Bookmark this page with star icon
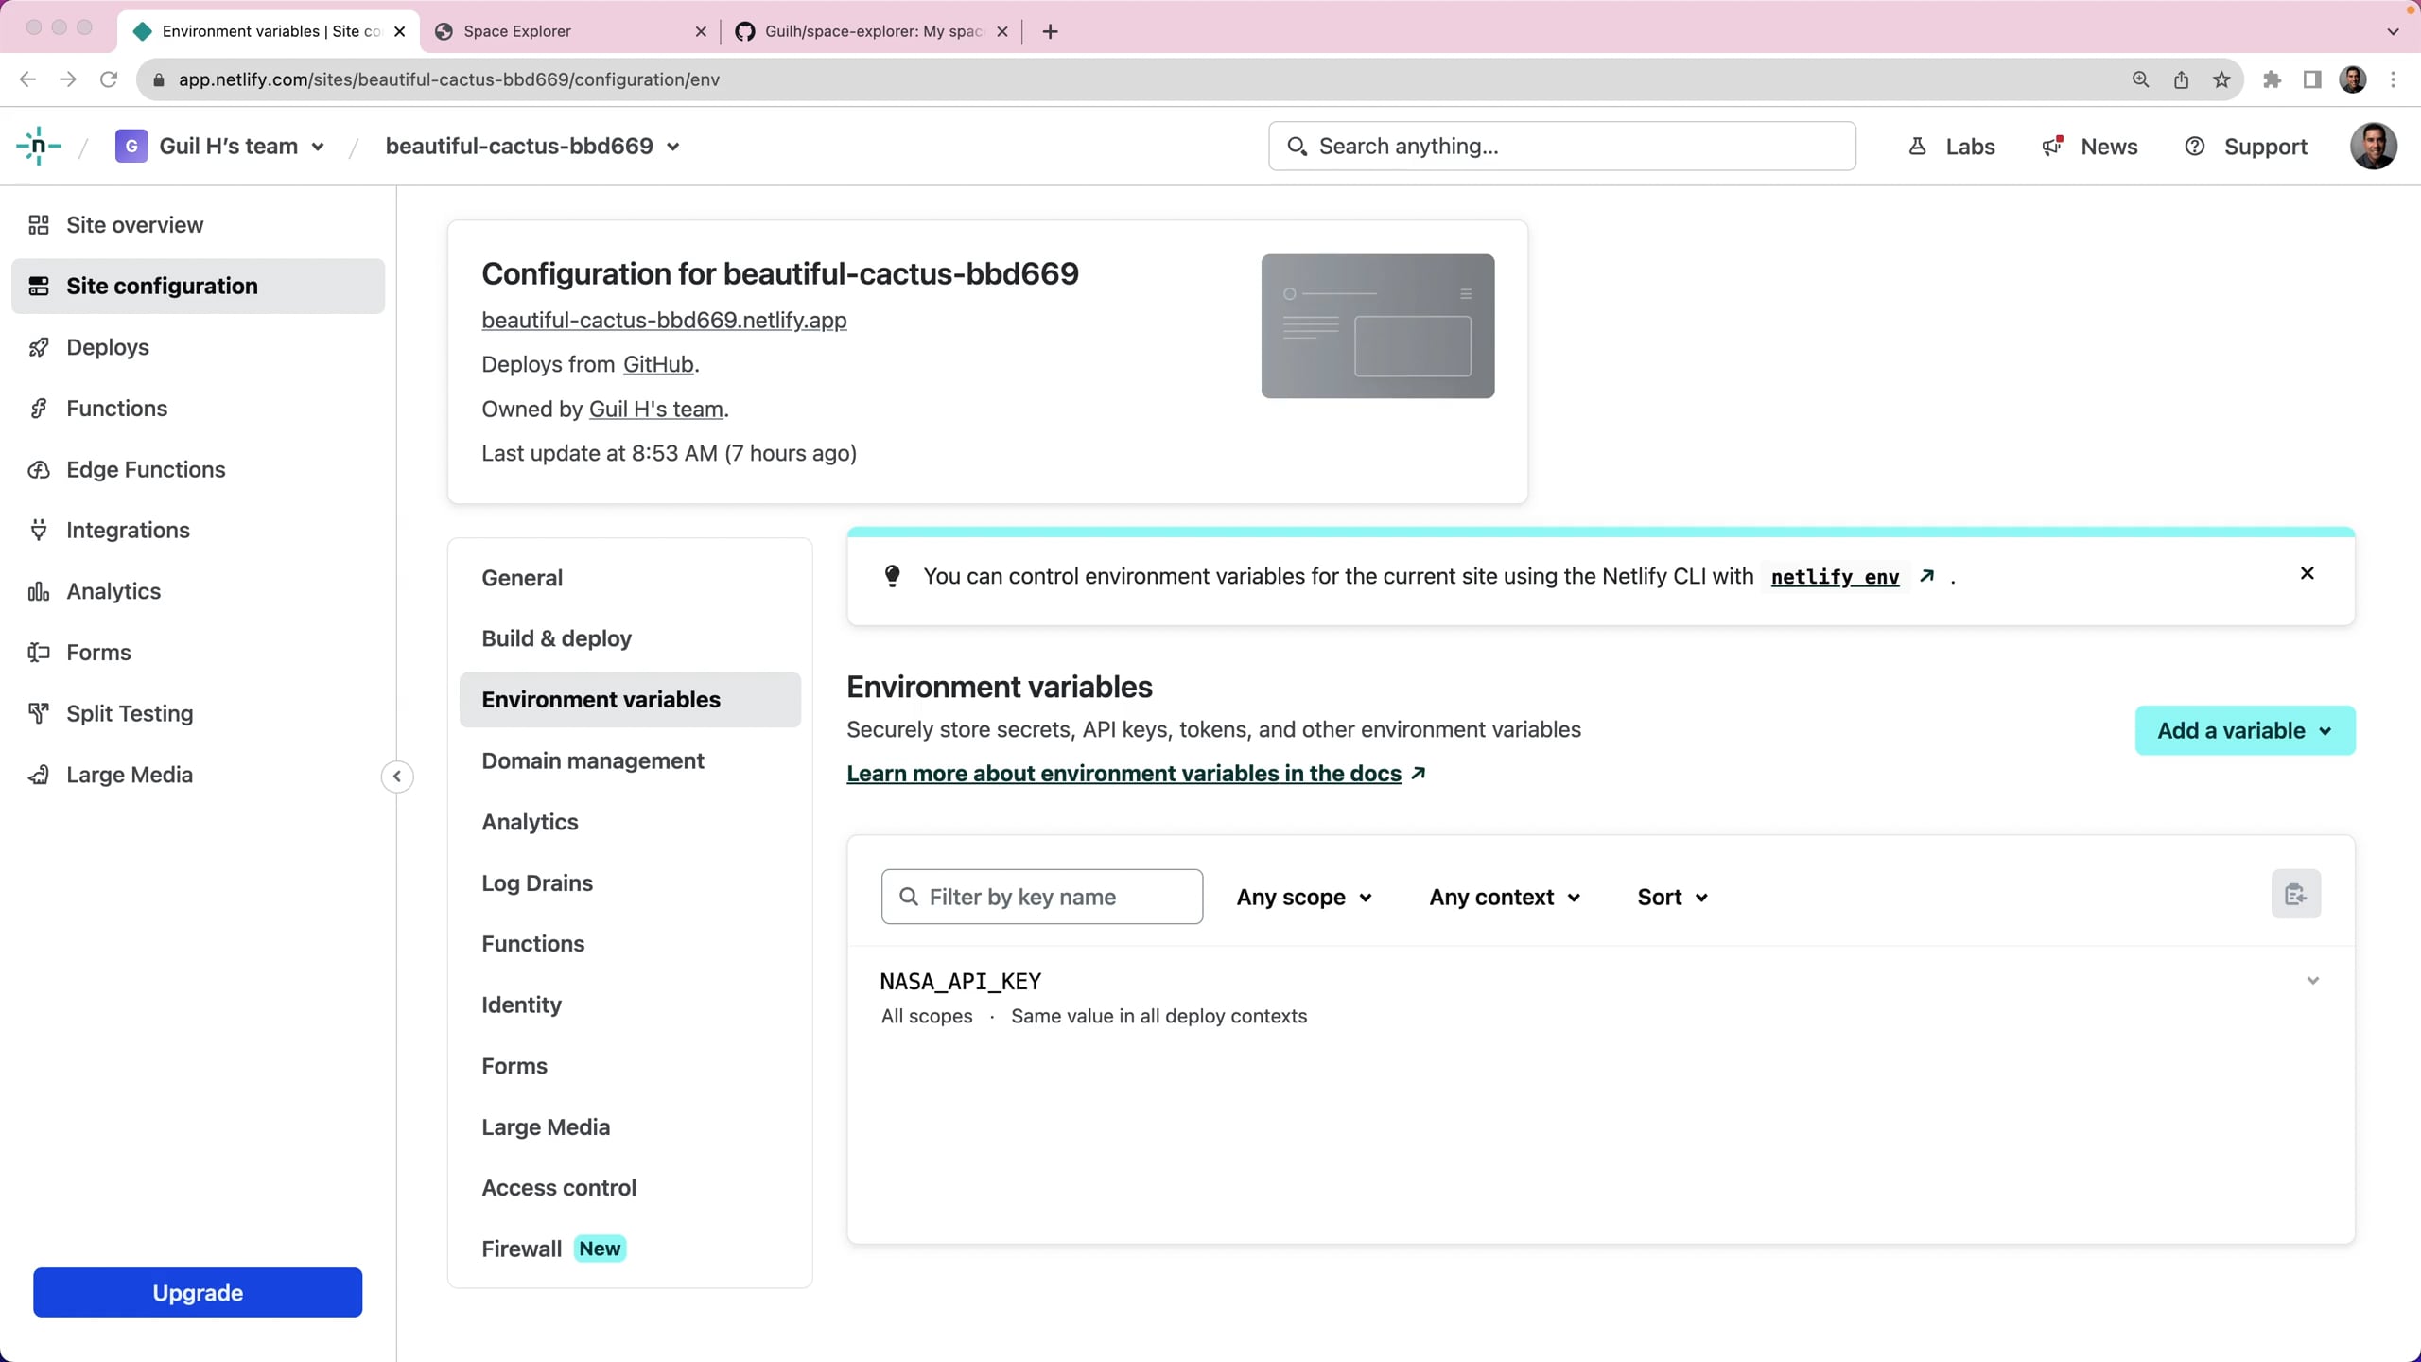The height and width of the screenshot is (1362, 2421). pyautogui.click(x=2221, y=79)
